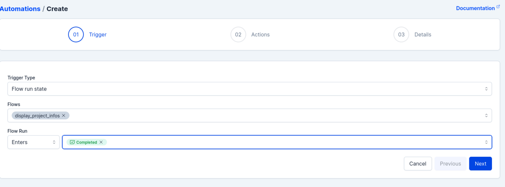Open the Trigger Type 'Flow run state' dropdown
This screenshot has height=187, width=505.
point(249,89)
